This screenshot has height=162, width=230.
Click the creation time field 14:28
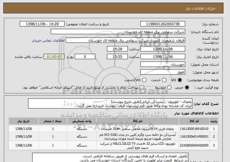tap(117, 49)
